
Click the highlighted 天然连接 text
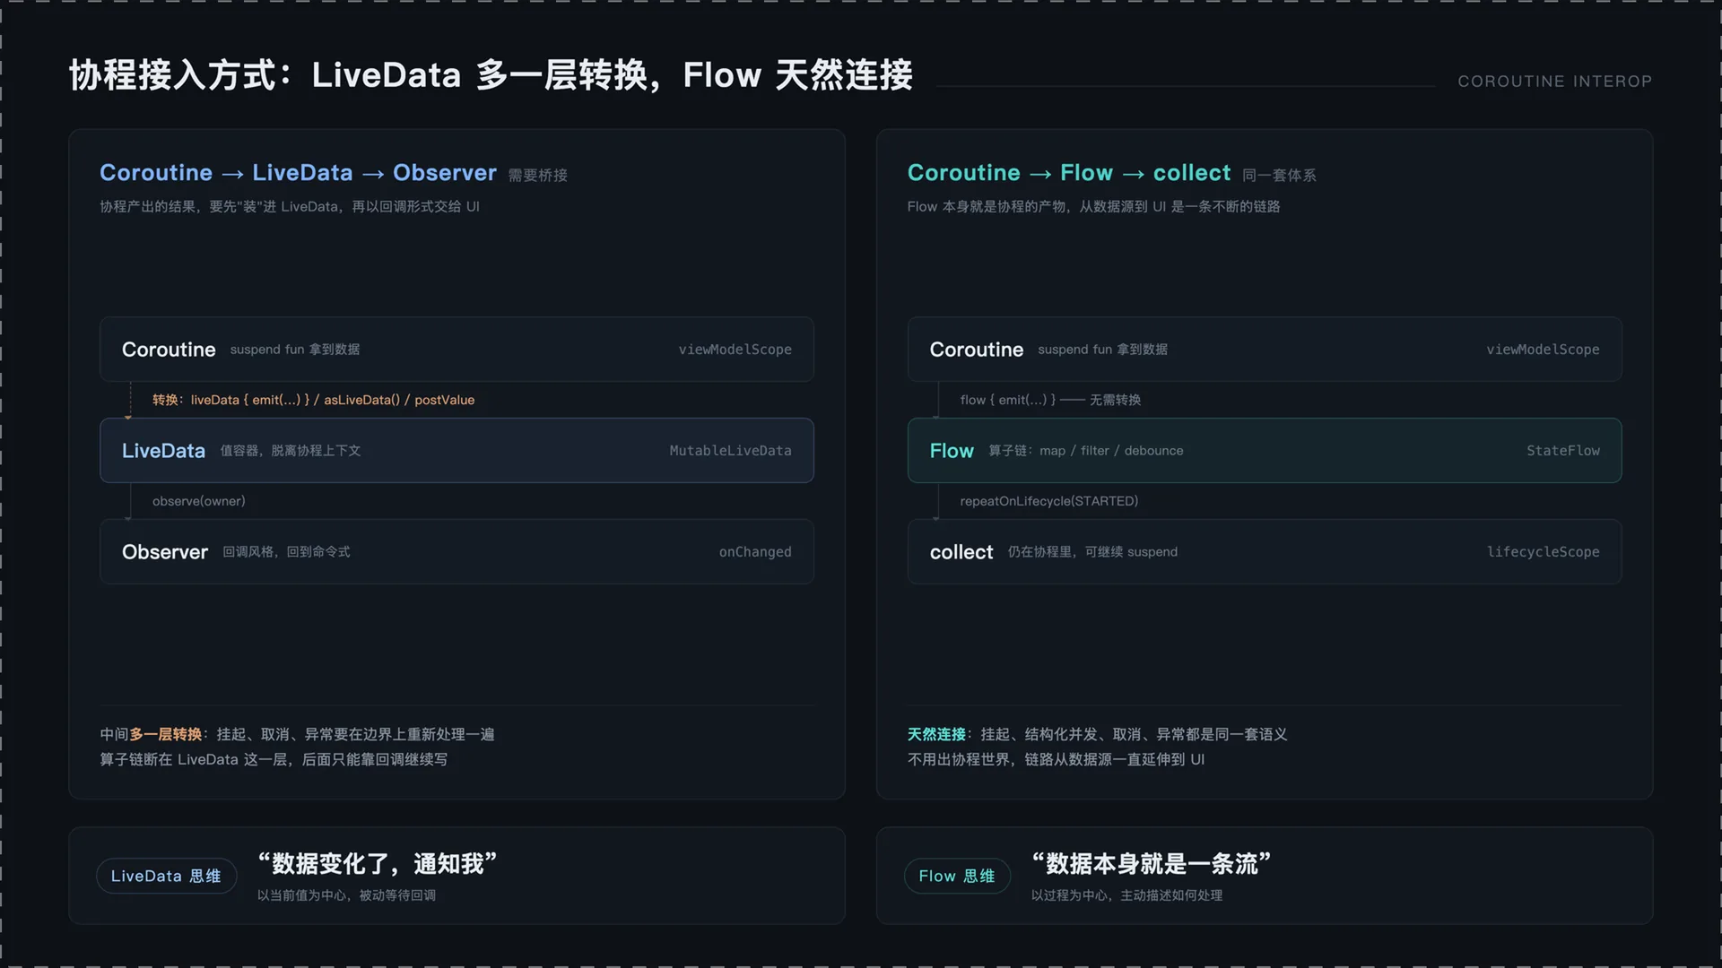tap(936, 735)
